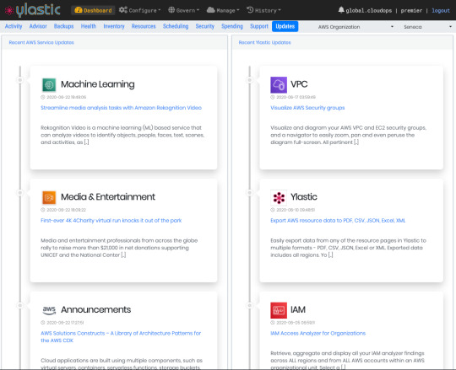The height and width of the screenshot is (370, 456).
Task: Open the Spending tab
Action: pyautogui.click(x=232, y=26)
